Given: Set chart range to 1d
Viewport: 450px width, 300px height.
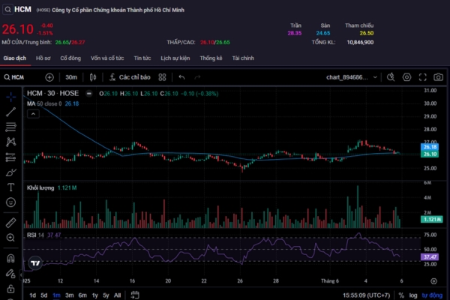Looking at the screenshot, I should 33,295.
